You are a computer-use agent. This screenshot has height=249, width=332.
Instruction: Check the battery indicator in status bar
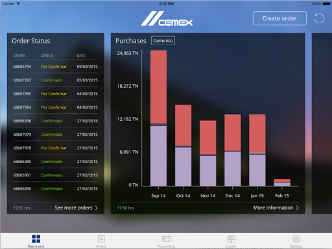[x=326, y=4]
